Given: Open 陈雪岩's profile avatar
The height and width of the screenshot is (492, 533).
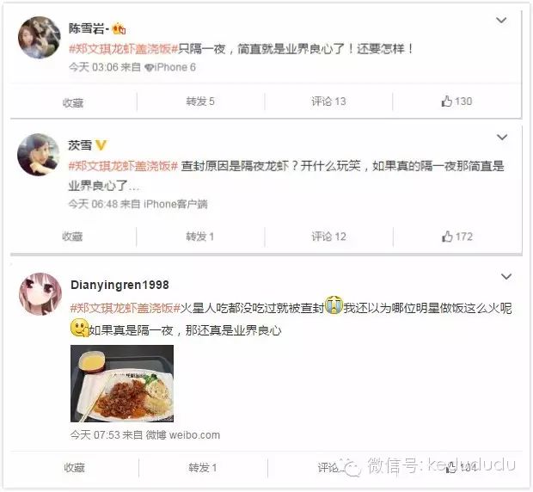Looking at the screenshot, I should (x=39, y=37).
